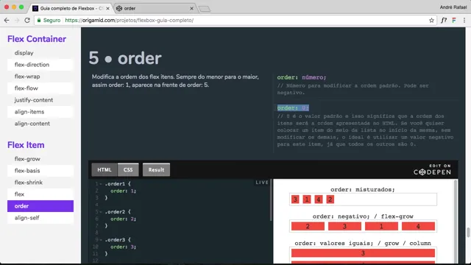Click red box 2 in misturados row
Screen dimensions: 471x265
pyautogui.click(x=330, y=199)
